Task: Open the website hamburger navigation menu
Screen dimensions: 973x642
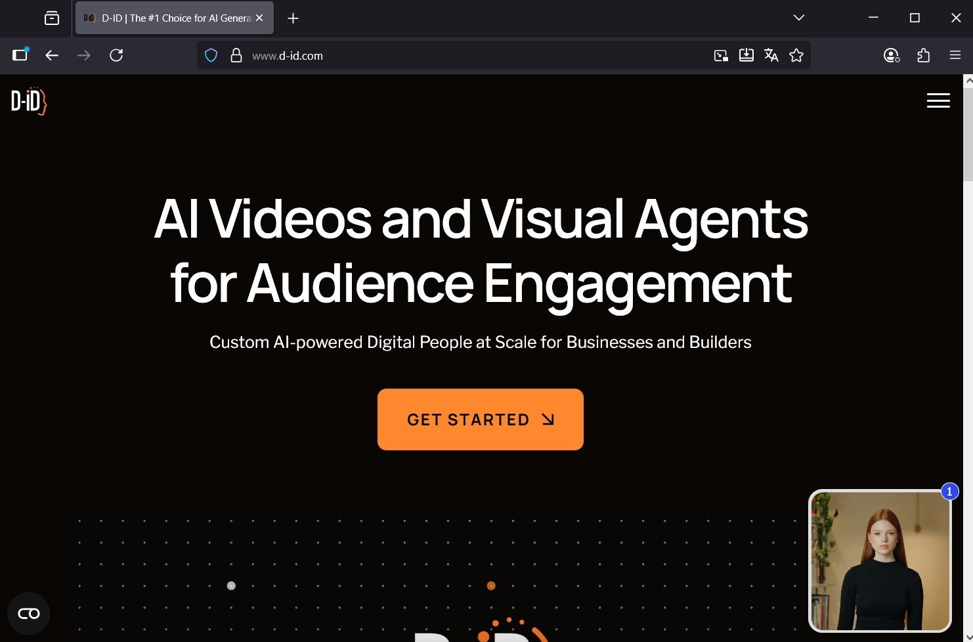Action: click(938, 100)
